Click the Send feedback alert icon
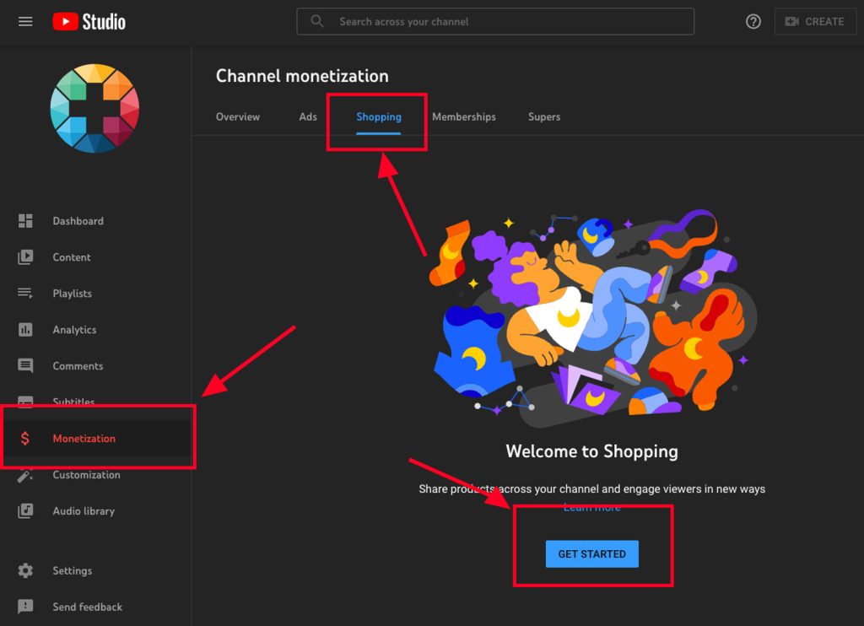The image size is (864, 626). [x=25, y=607]
